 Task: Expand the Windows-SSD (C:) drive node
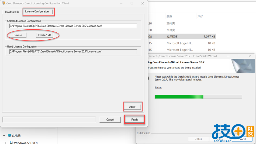click(6, 143)
